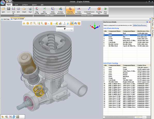Click the binoculars find icon

pyautogui.click(x=75, y=23)
